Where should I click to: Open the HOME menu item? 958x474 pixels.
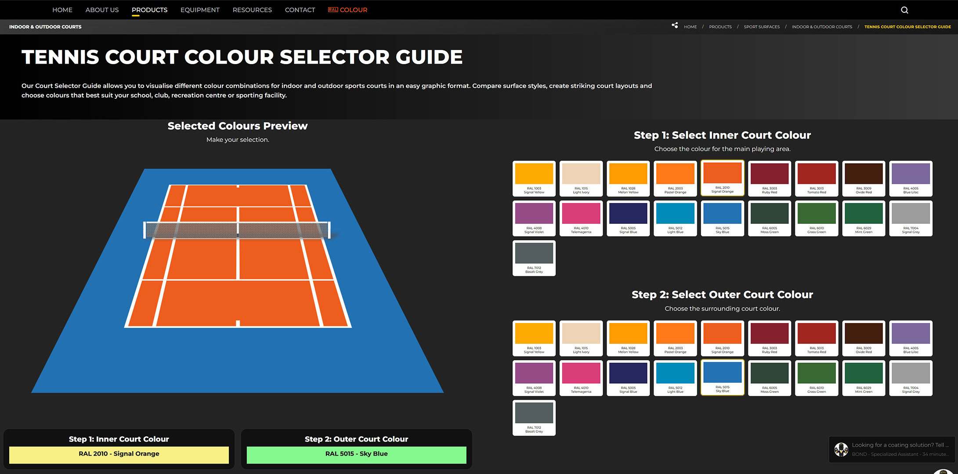[62, 10]
